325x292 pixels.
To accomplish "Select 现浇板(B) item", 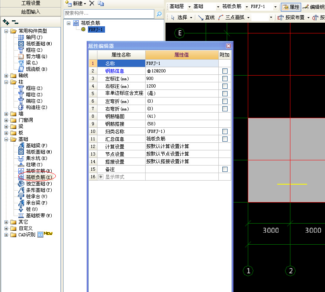I will (33, 69).
